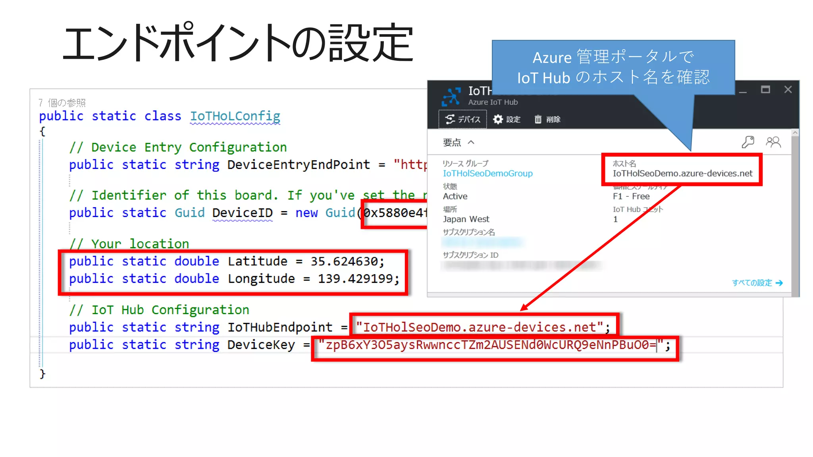The image size is (813, 457).
Task: Click the IoTHubEndpoint string value in code
Action: pyautogui.click(x=480, y=327)
